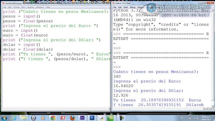This screenshot has width=215, height=121.
Task: Click the Action Center flag tray icon
Action: (190, 118)
